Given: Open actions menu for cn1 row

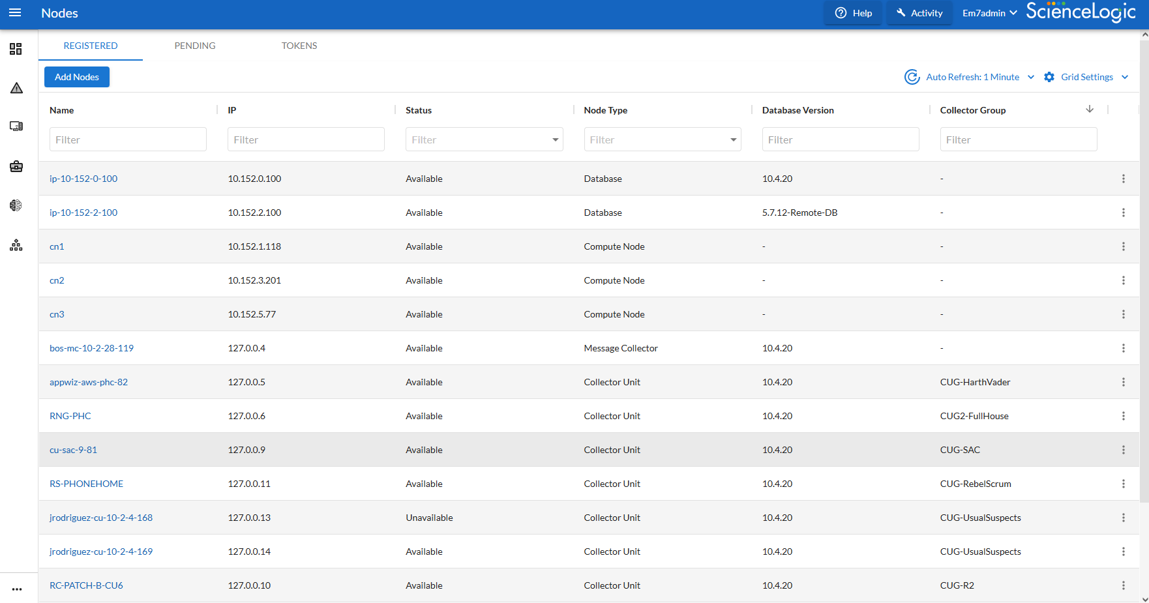Looking at the screenshot, I should coord(1123,246).
